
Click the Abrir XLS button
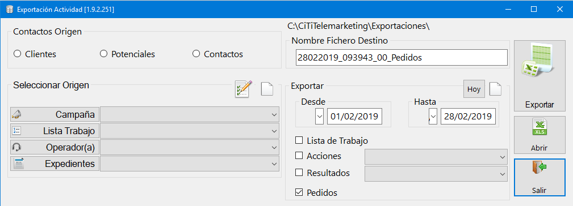539,135
